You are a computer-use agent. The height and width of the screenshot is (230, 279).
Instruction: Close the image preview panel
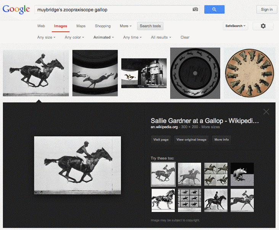coord(266,112)
